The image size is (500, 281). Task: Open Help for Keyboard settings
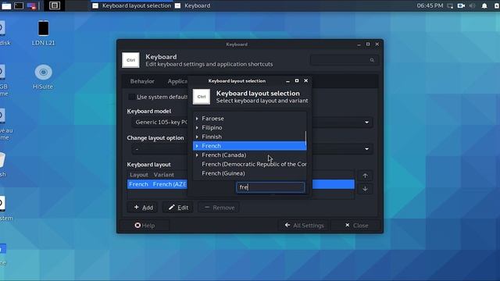145,226
